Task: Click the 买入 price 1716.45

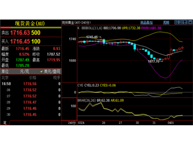Action: coord(20,41)
